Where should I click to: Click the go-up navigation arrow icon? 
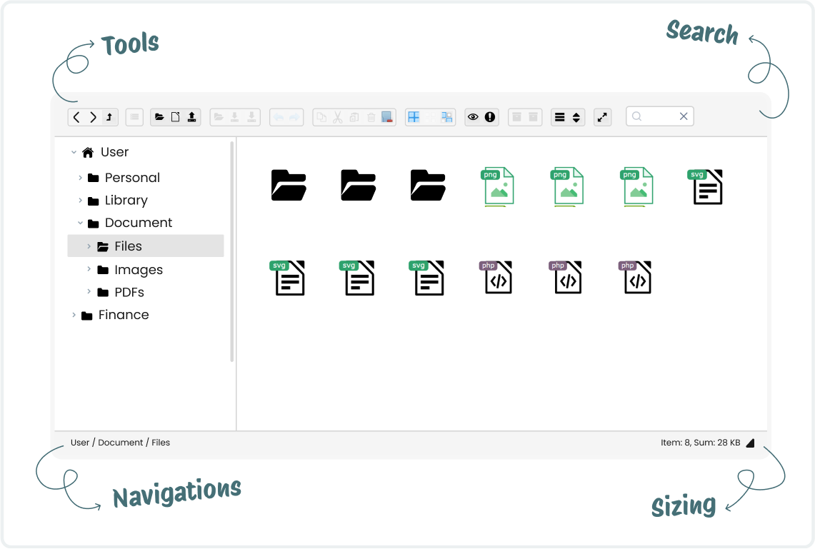click(x=108, y=116)
